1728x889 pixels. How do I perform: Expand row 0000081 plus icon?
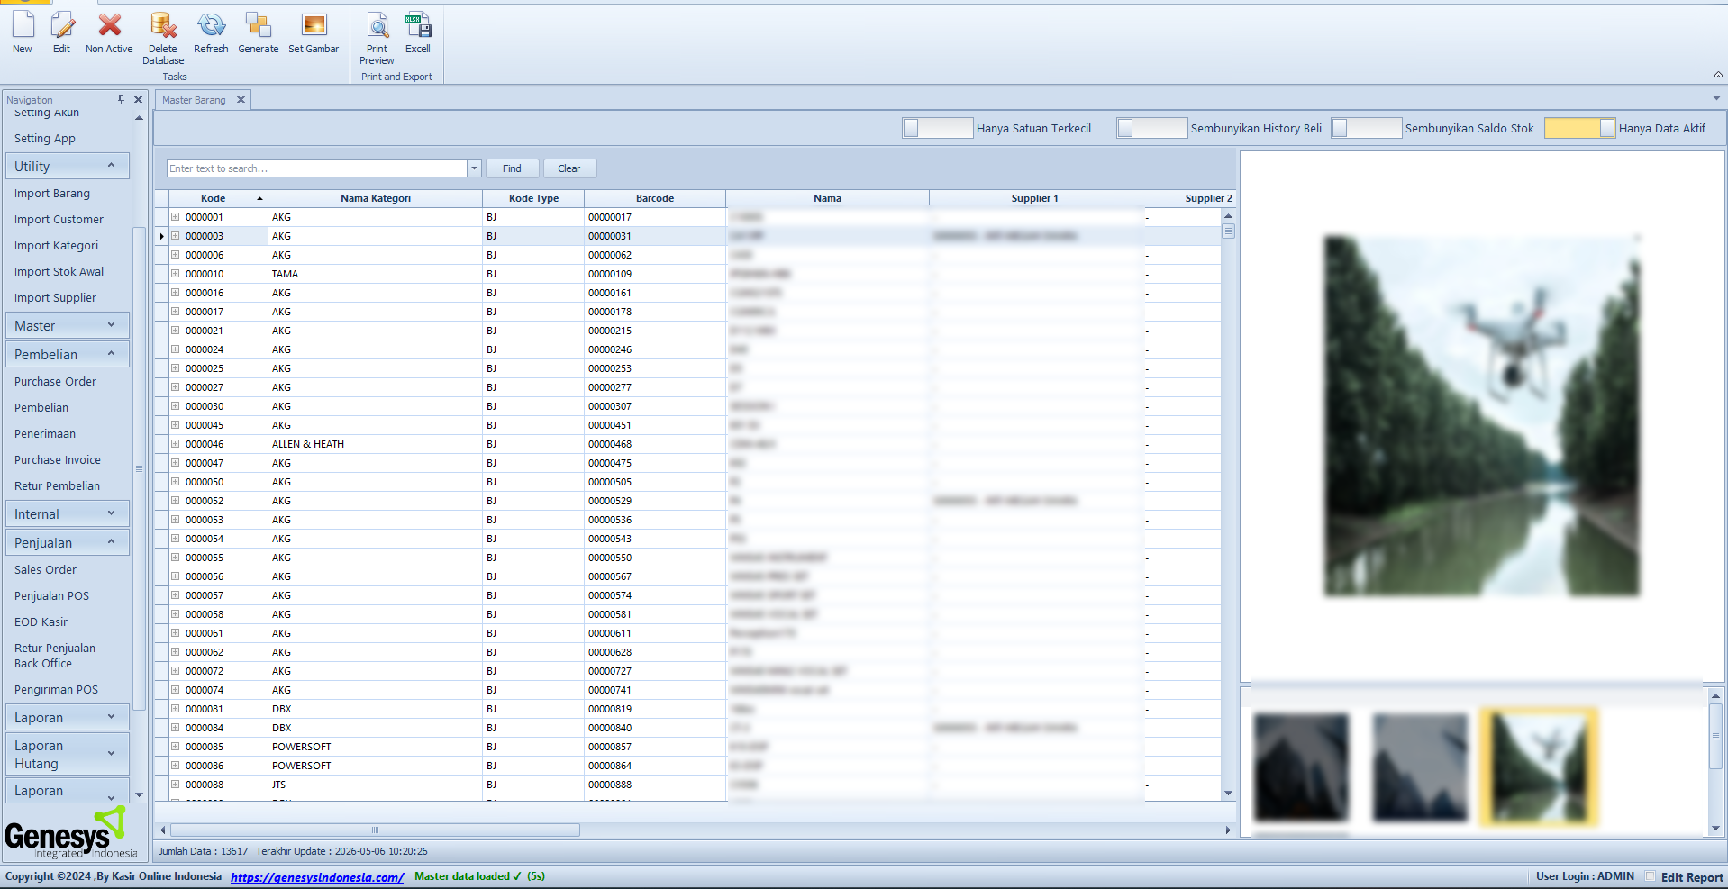coord(176,709)
